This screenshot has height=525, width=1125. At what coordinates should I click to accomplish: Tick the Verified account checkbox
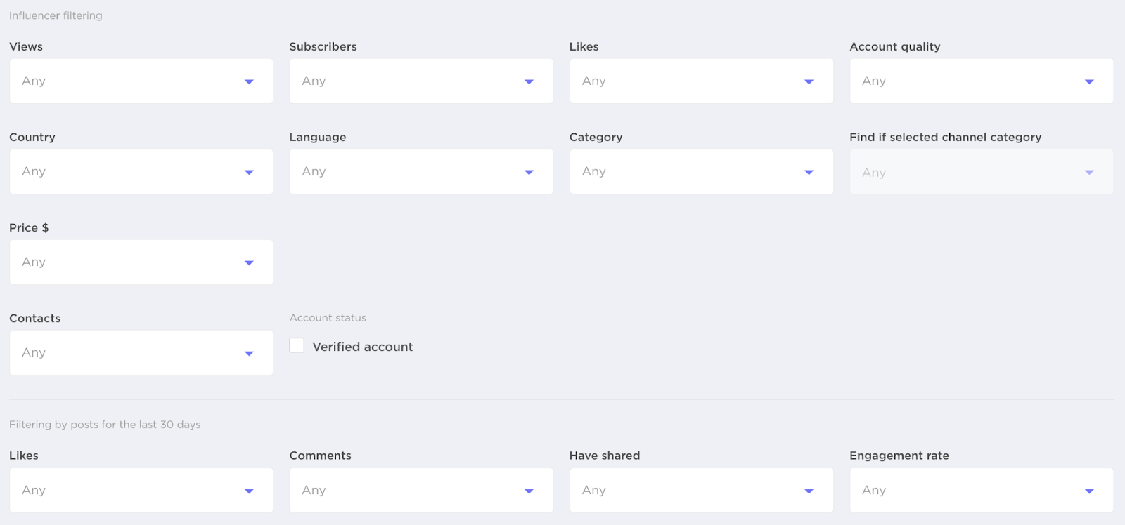point(297,345)
